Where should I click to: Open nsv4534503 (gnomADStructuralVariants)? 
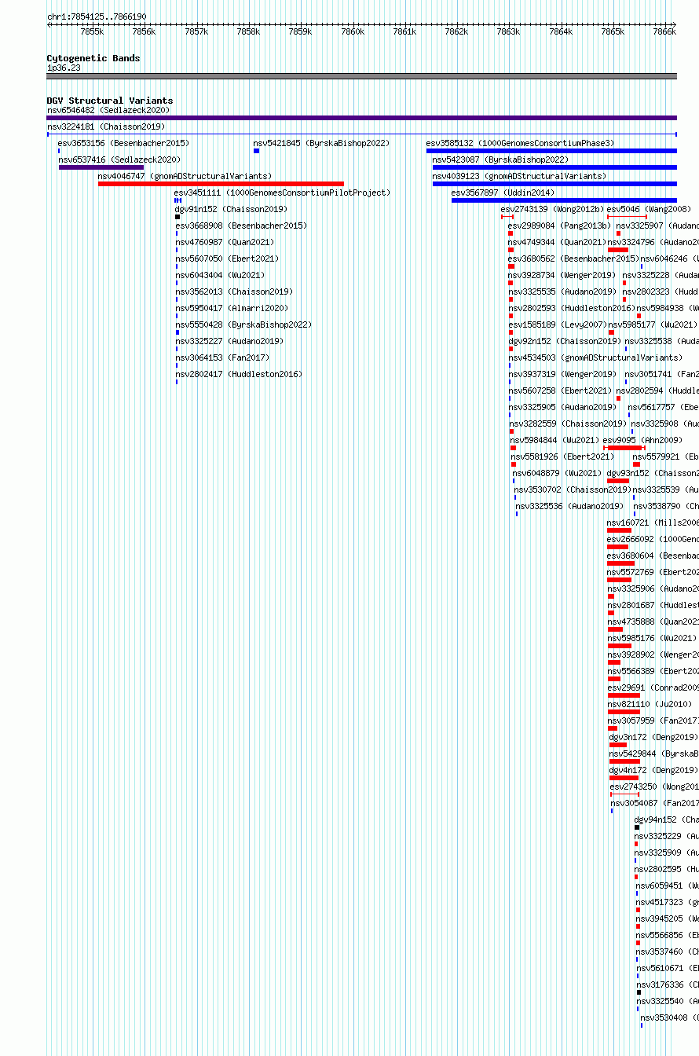pyautogui.click(x=595, y=357)
